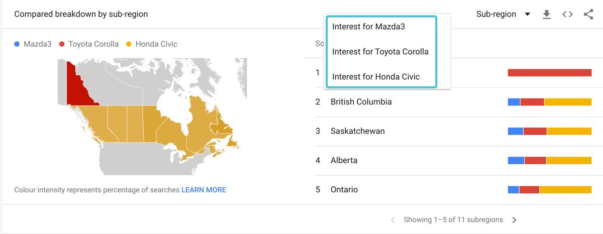The height and width of the screenshot is (234, 603).
Task: Click Ontario in the sub-region list
Action: [x=344, y=190]
